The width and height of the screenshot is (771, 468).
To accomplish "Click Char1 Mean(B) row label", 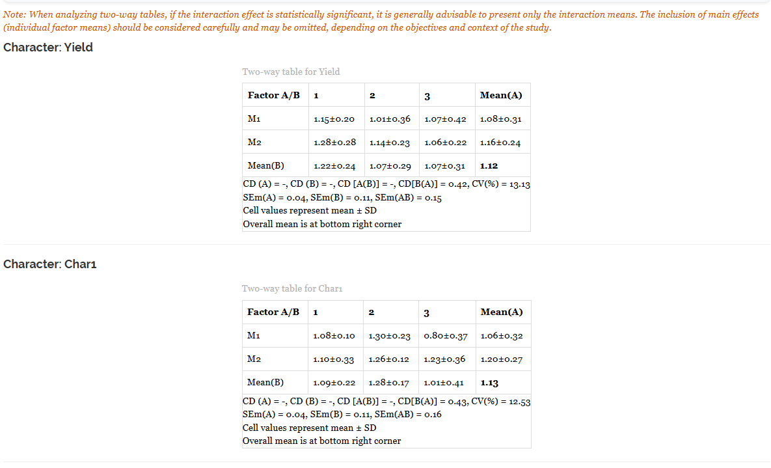I will click(265, 382).
